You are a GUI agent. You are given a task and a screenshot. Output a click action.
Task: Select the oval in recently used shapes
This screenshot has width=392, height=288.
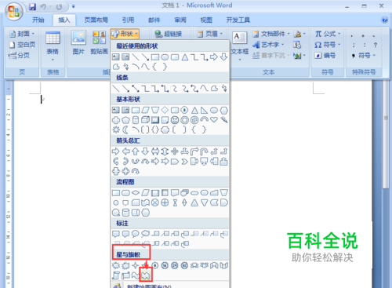pos(165,57)
